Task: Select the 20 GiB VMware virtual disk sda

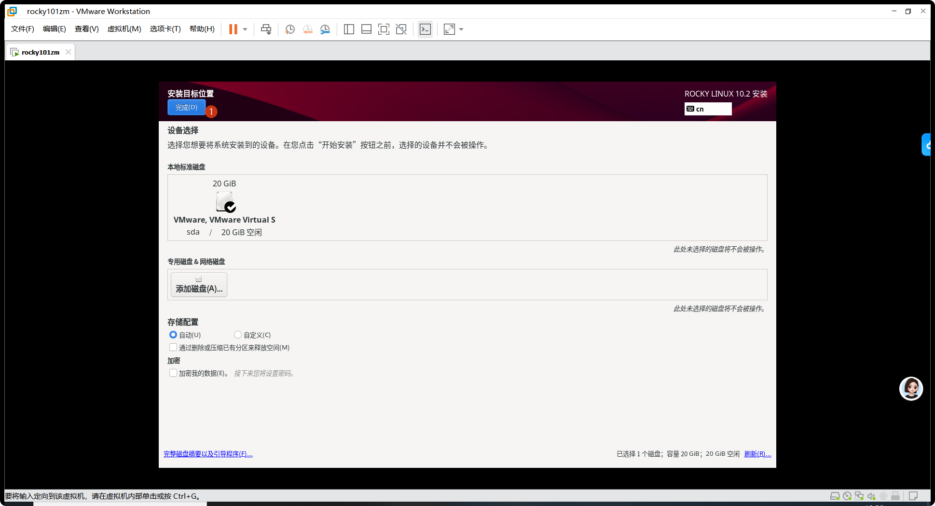Action: (224, 208)
